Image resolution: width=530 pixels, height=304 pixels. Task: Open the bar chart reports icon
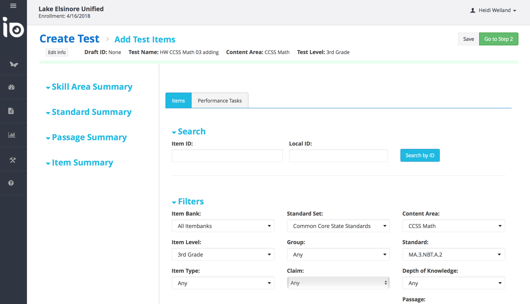(x=12, y=135)
